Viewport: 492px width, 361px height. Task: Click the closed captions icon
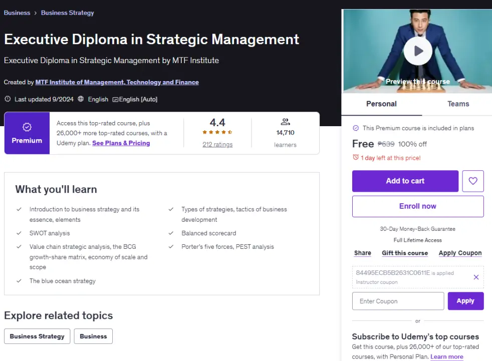[x=115, y=100]
